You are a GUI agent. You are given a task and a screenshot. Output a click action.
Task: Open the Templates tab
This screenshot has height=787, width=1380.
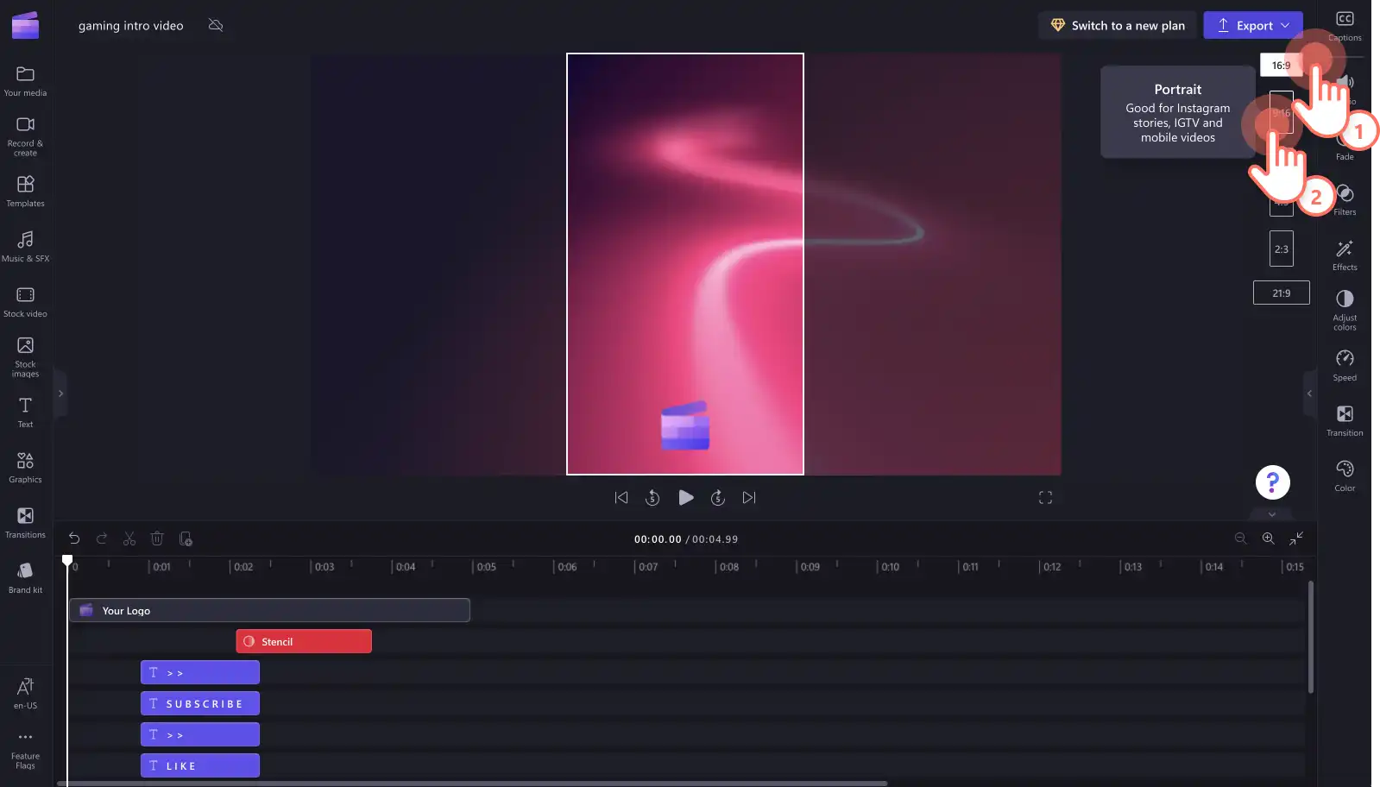click(x=25, y=192)
